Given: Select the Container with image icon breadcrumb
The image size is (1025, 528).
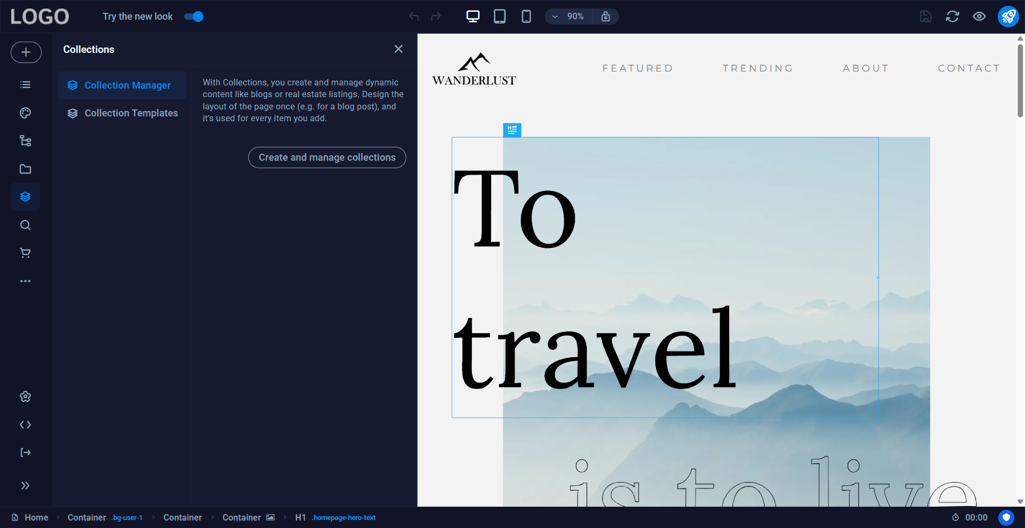Looking at the screenshot, I should [248, 518].
